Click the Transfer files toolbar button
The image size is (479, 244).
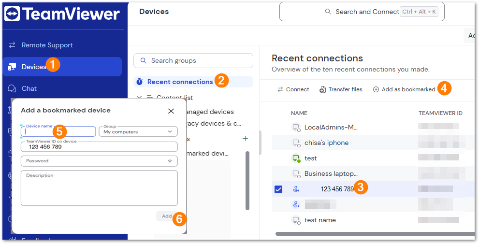click(x=341, y=89)
